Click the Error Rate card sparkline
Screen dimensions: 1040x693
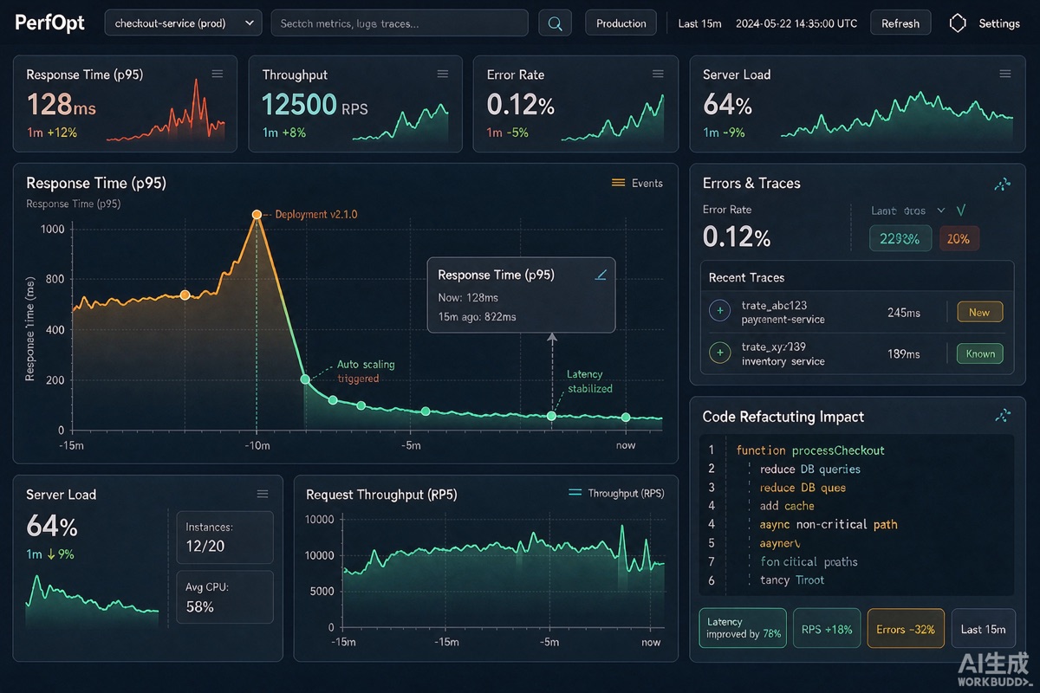[x=612, y=118]
